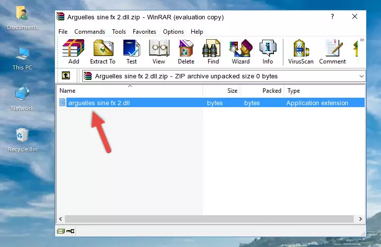Click Application extension type cell

click(x=317, y=103)
